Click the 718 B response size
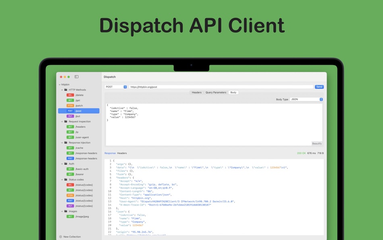Viewport: 383px width, 240px height. click(321, 153)
